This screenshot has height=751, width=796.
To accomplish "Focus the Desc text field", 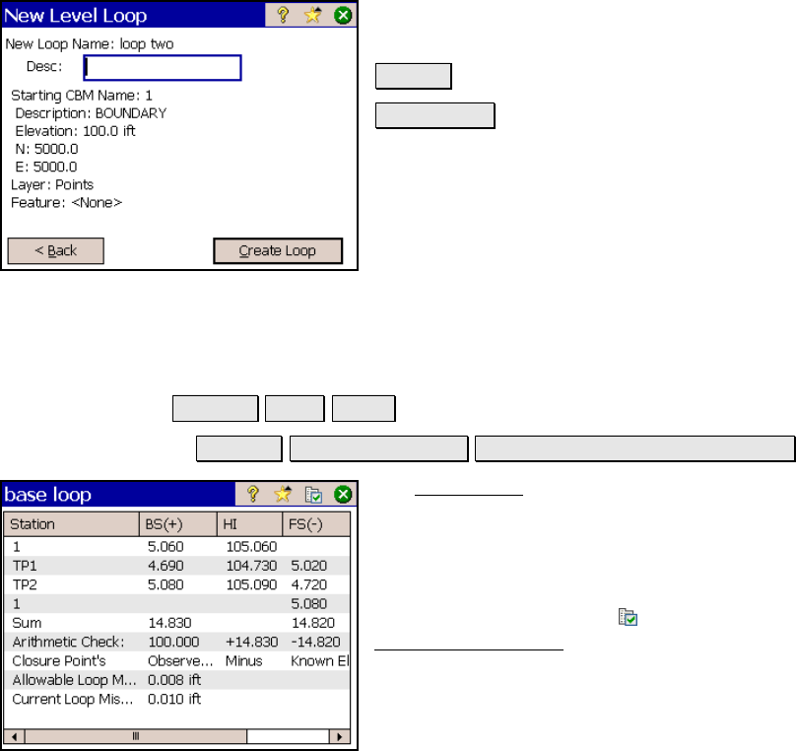I will [x=163, y=67].
